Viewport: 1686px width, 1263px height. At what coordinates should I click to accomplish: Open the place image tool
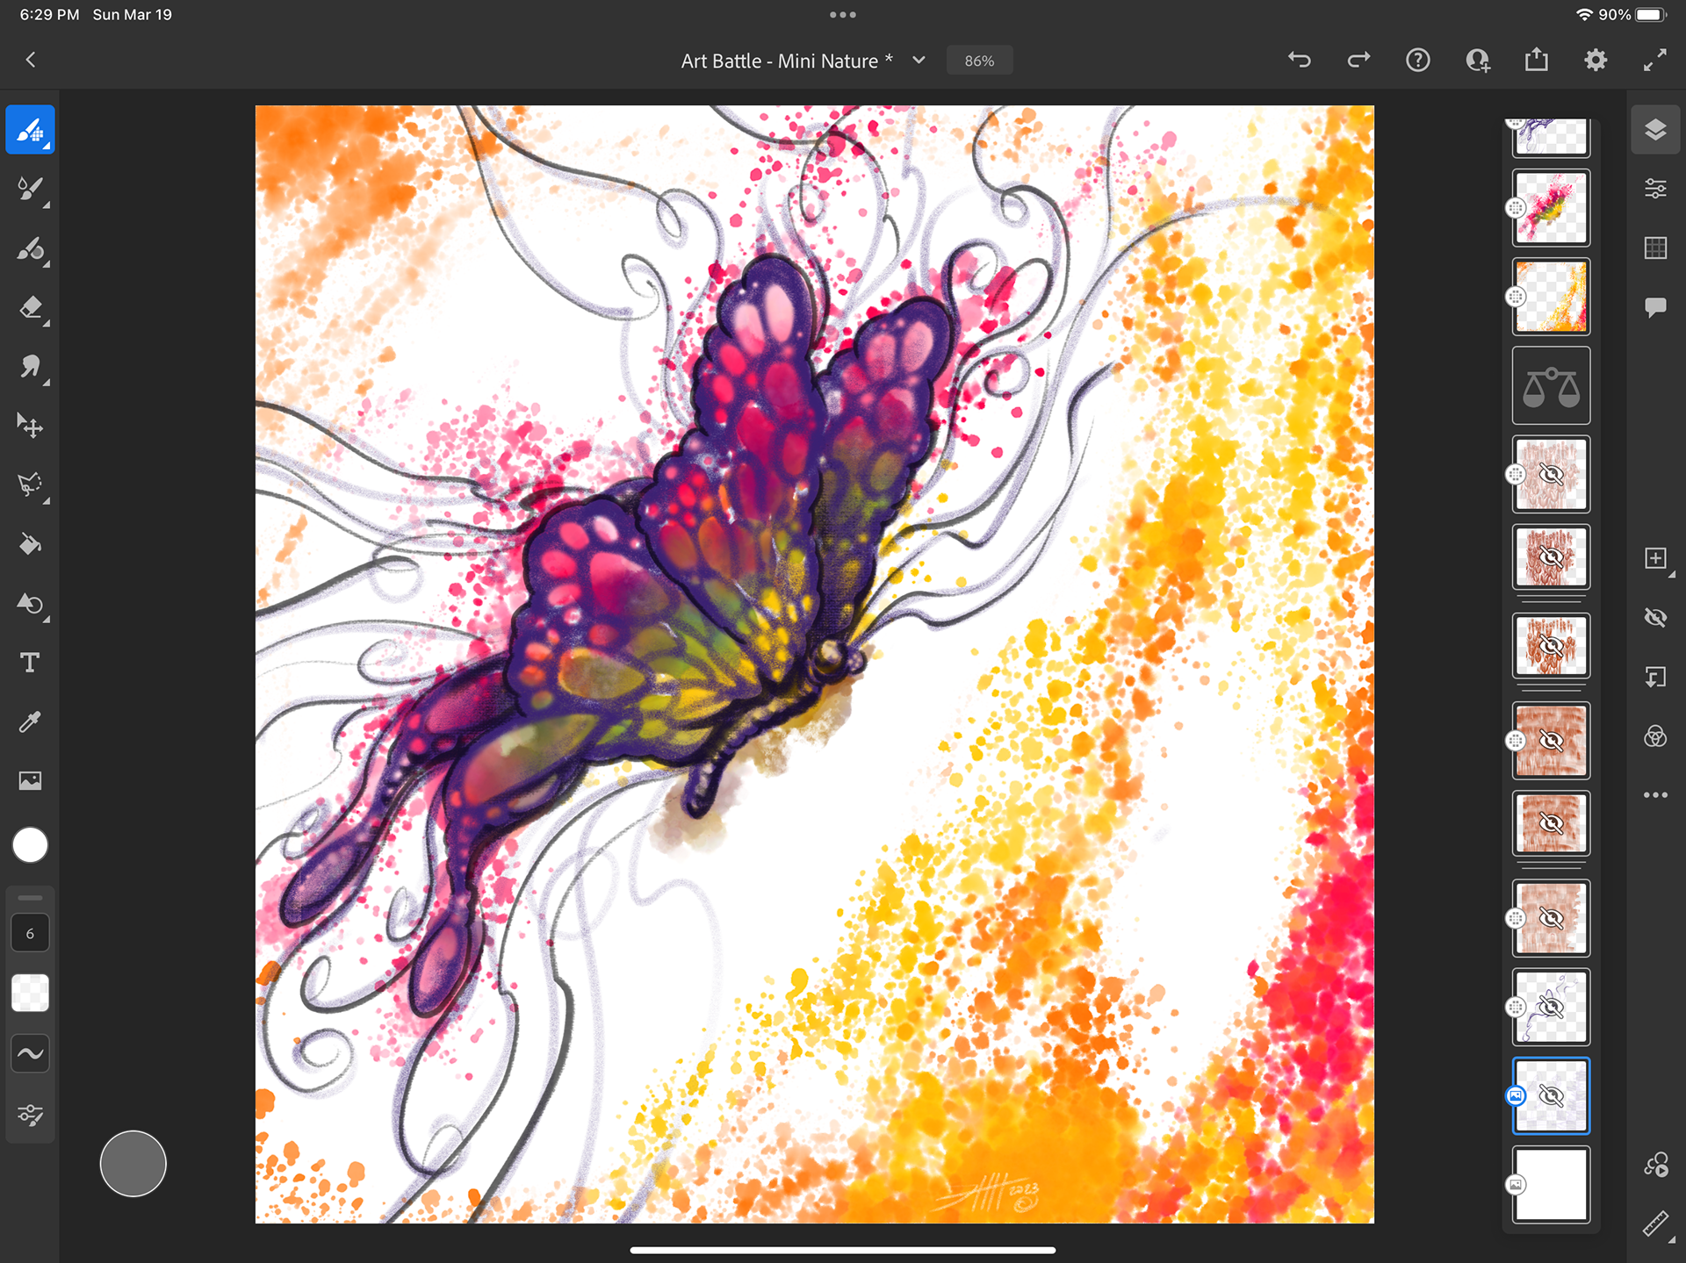(x=31, y=781)
